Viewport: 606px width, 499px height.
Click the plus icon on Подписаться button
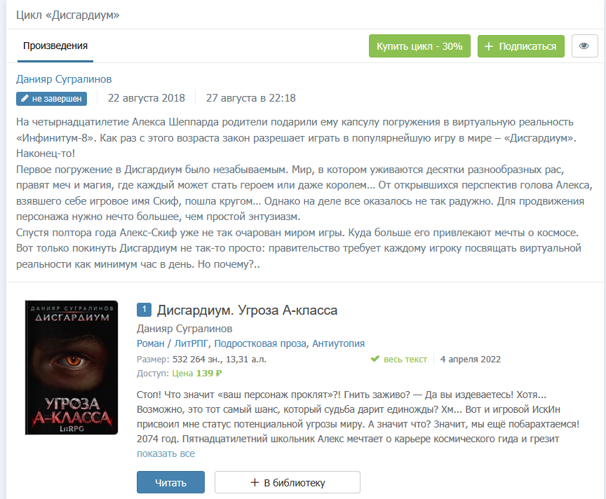point(488,46)
